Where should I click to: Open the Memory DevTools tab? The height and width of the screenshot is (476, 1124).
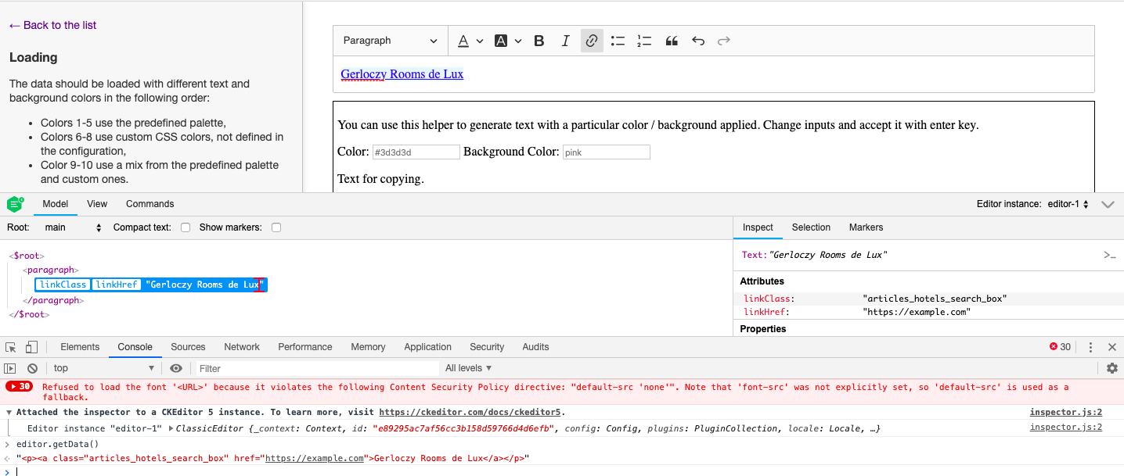[368, 347]
